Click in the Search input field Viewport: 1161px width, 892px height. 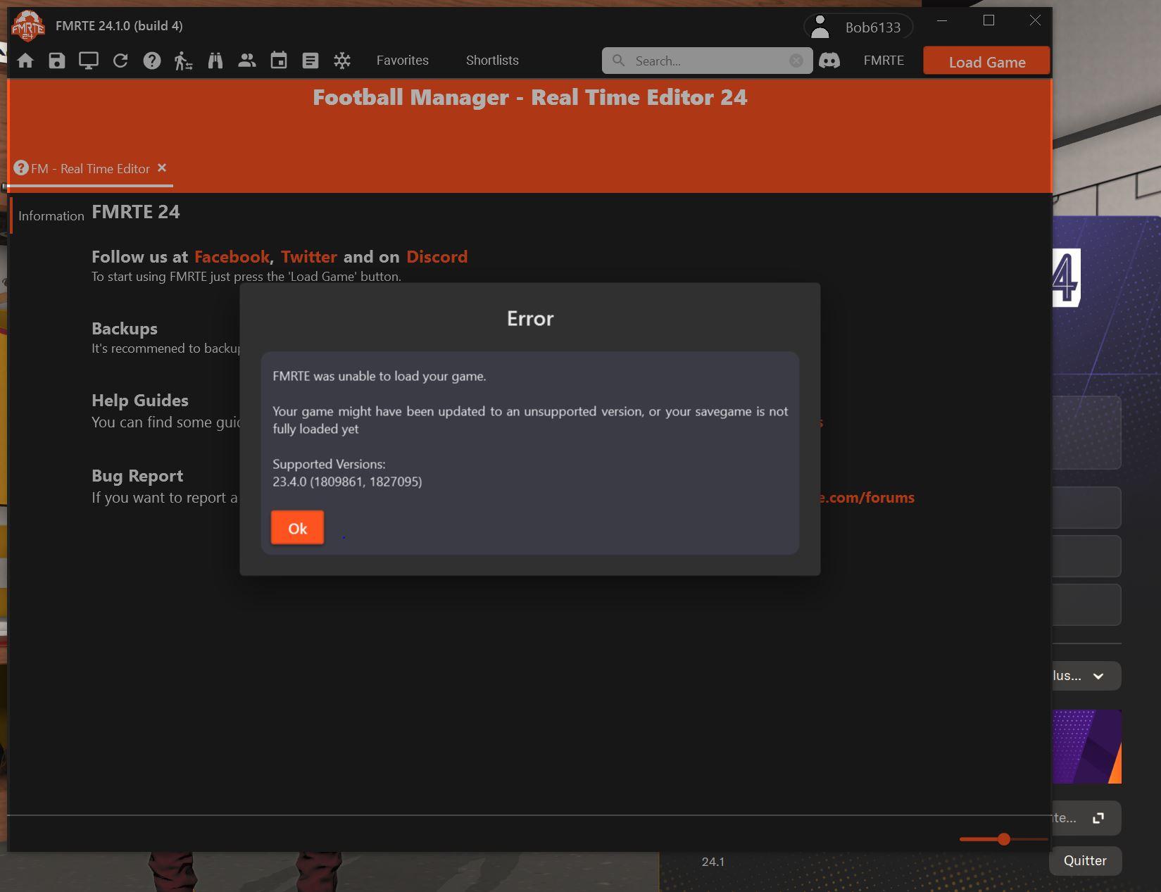coord(708,61)
